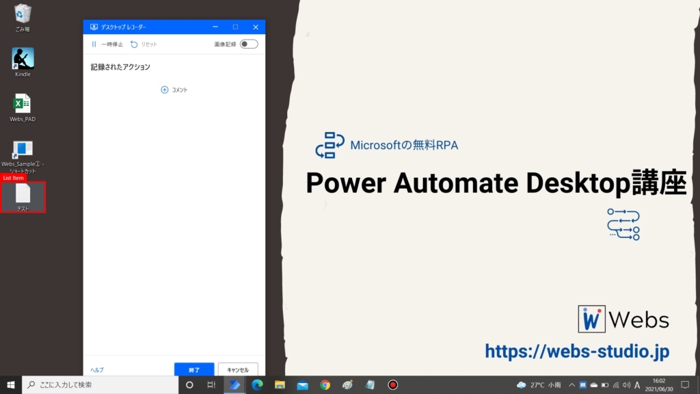Click the キャンセル cancel button
The width and height of the screenshot is (700, 394).
[238, 369]
